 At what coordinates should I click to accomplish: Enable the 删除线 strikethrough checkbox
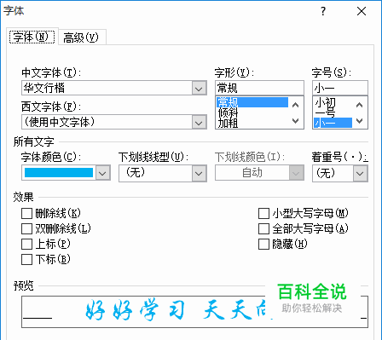[x=26, y=214]
